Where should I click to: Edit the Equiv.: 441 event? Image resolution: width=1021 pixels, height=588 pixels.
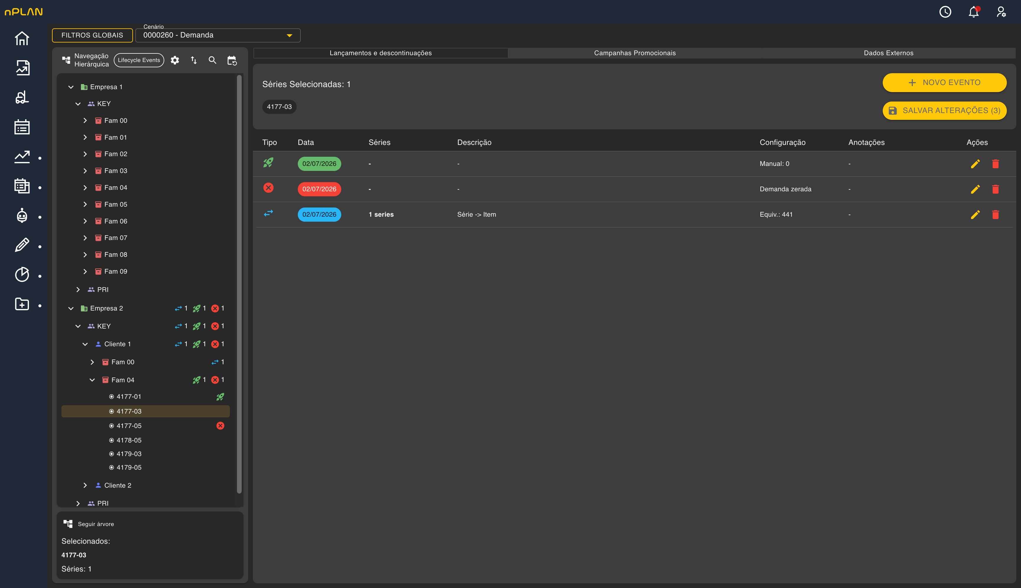tap(975, 214)
